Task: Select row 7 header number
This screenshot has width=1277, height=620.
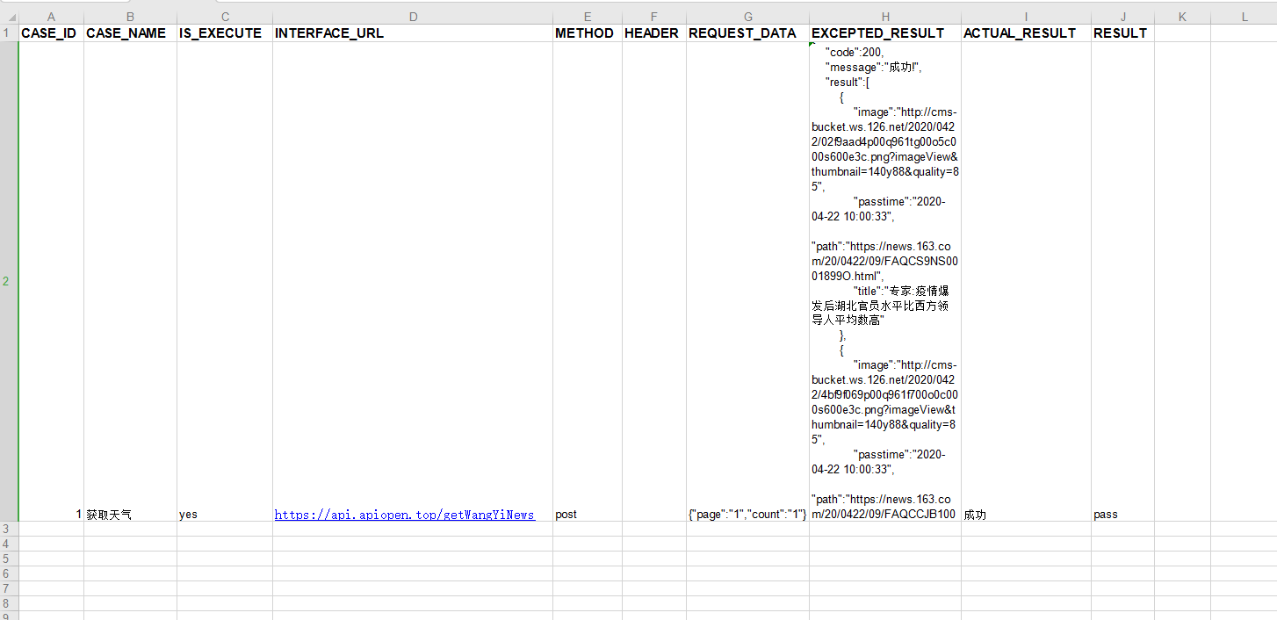Action: click(9, 588)
